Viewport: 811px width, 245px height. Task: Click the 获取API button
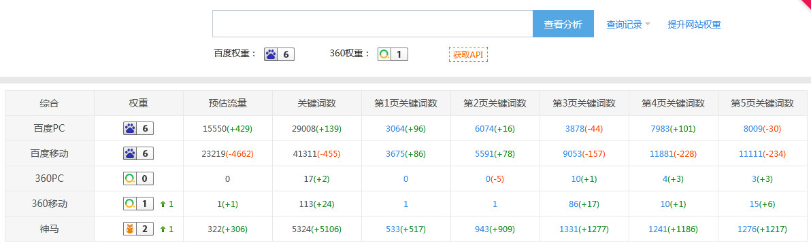click(468, 54)
